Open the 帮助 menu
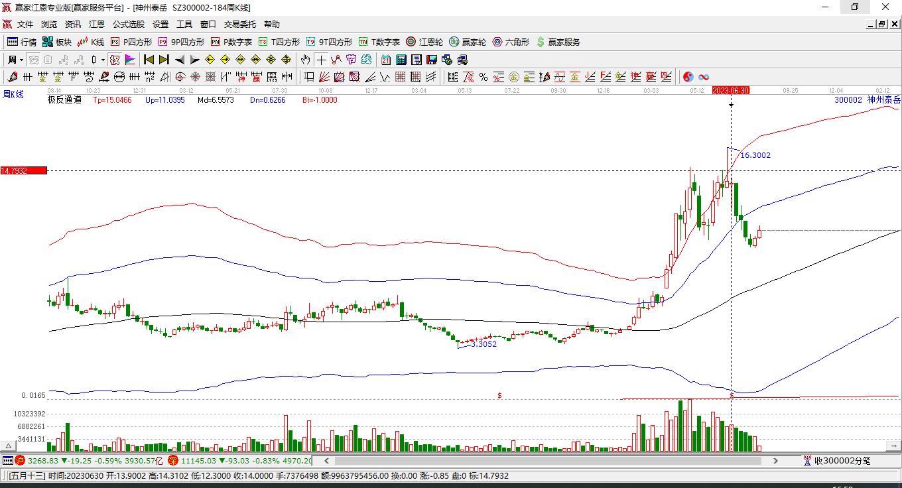The height and width of the screenshot is (488, 902). [x=272, y=25]
